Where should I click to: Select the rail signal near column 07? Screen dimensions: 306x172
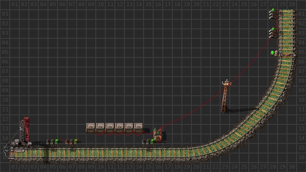[x=71, y=141]
